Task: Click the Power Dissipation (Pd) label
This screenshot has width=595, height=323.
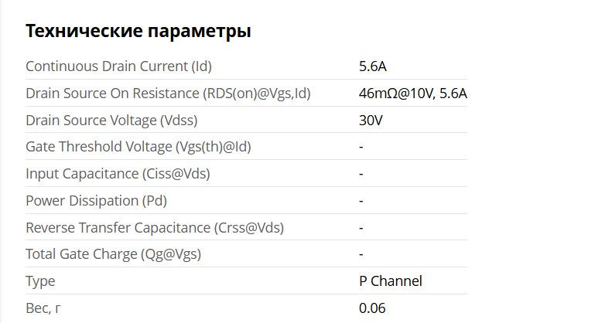Action: coord(96,201)
